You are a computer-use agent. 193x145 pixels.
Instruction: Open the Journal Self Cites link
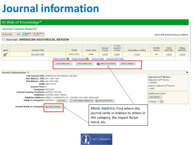pos(115,59)
